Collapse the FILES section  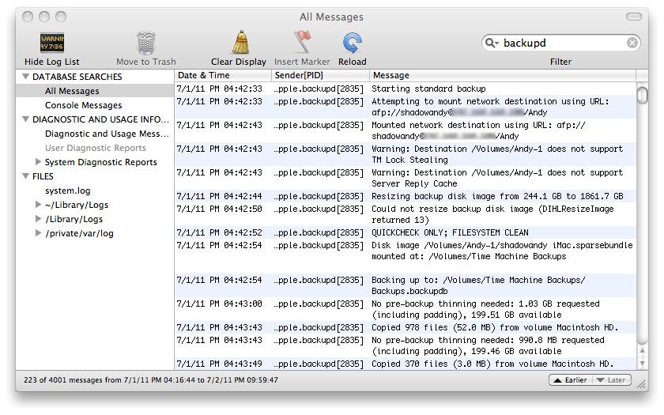(x=25, y=177)
